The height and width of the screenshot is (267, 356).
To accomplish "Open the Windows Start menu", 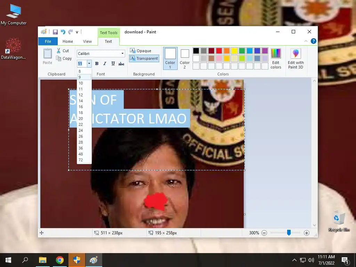I will [x=8, y=260].
